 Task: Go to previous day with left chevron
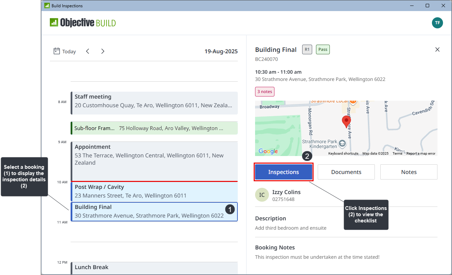(x=88, y=51)
